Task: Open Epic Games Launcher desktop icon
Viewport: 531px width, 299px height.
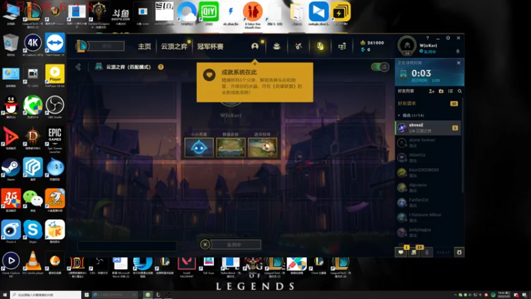Action: click(x=55, y=140)
